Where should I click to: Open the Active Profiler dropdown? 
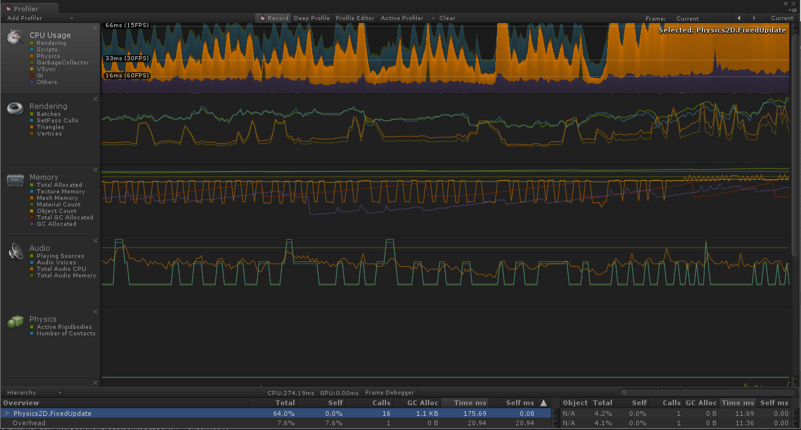(403, 18)
